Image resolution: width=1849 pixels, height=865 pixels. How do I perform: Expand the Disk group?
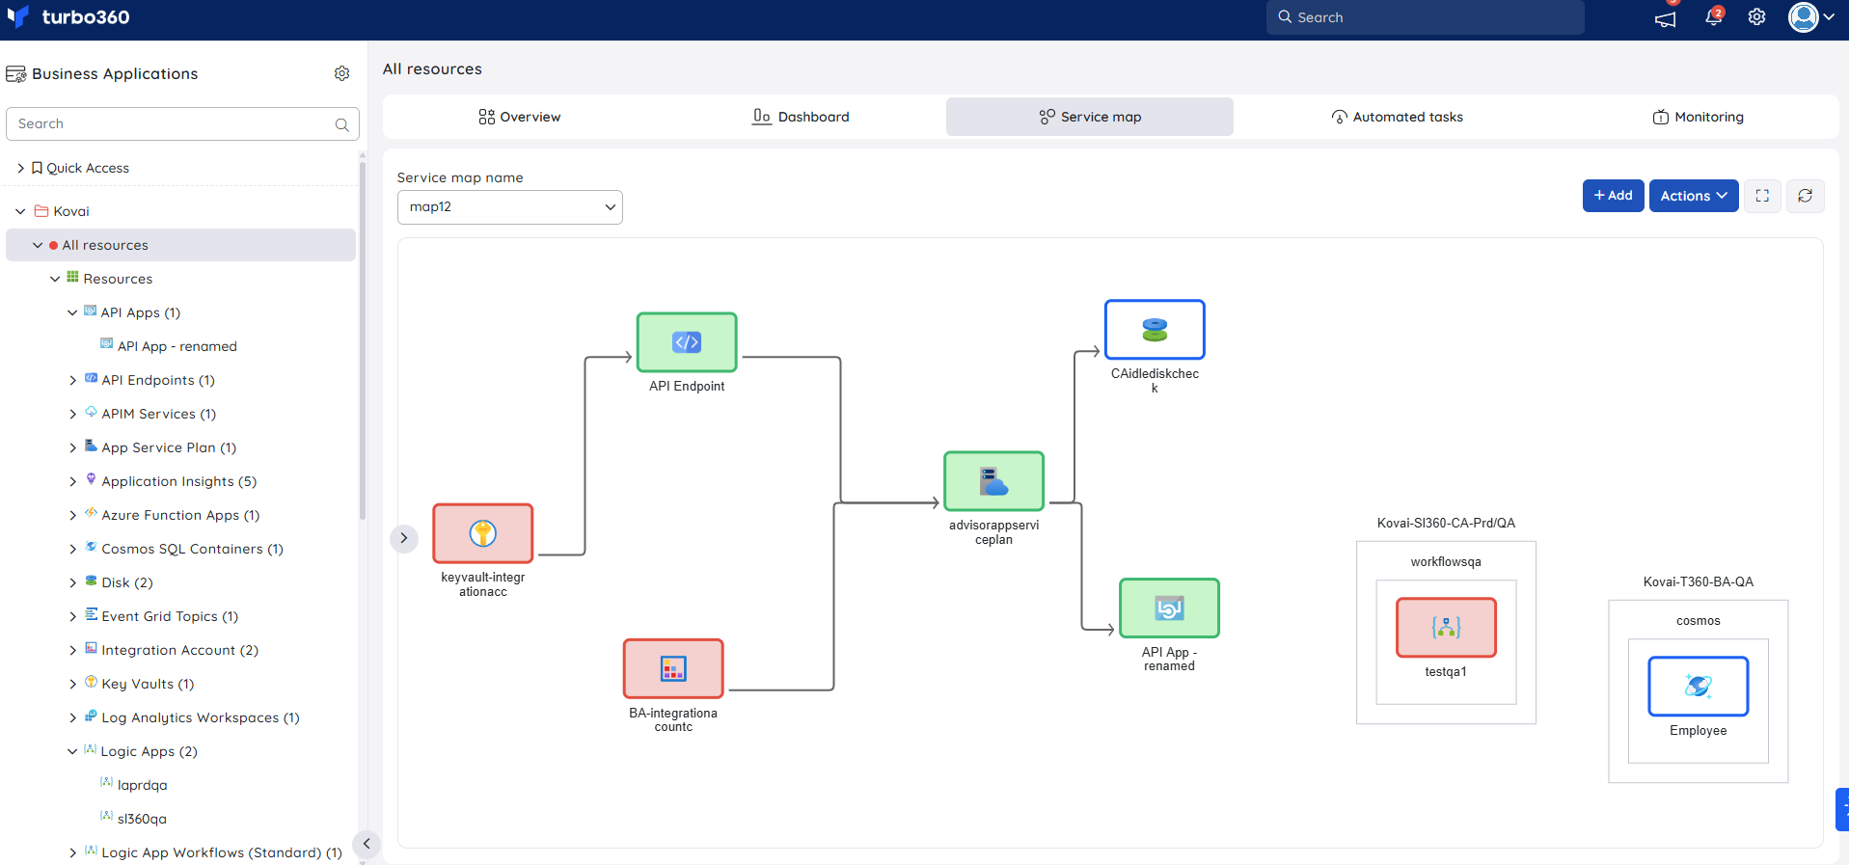point(72,582)
